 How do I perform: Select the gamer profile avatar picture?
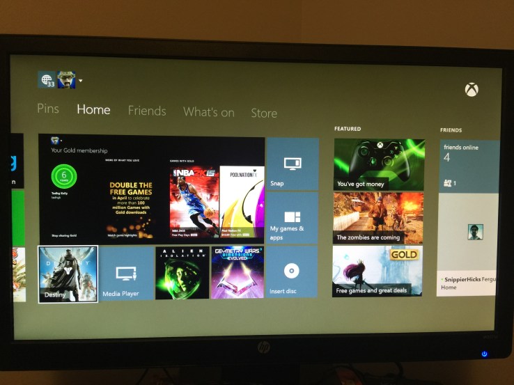tap(67, 79)
